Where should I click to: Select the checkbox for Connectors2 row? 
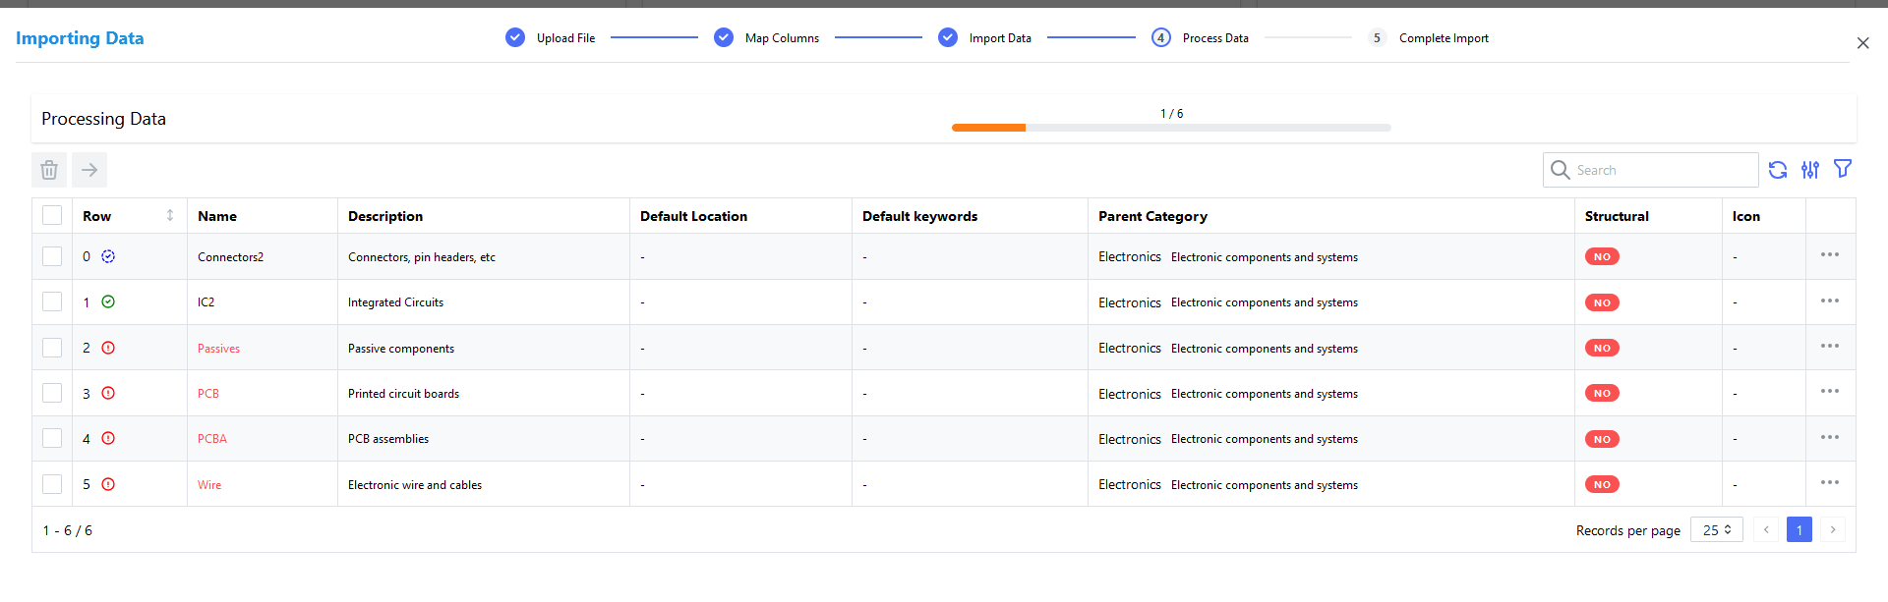[52, 256]
